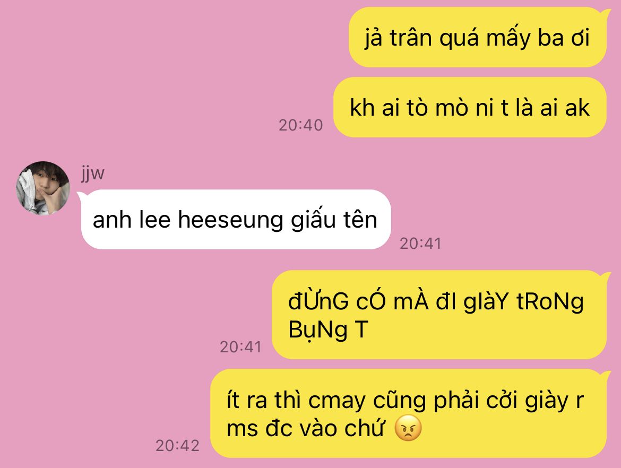Click the word "heeseung" in jjw's message
This screenshot has width=621, height=468.
tap(230, 220)
